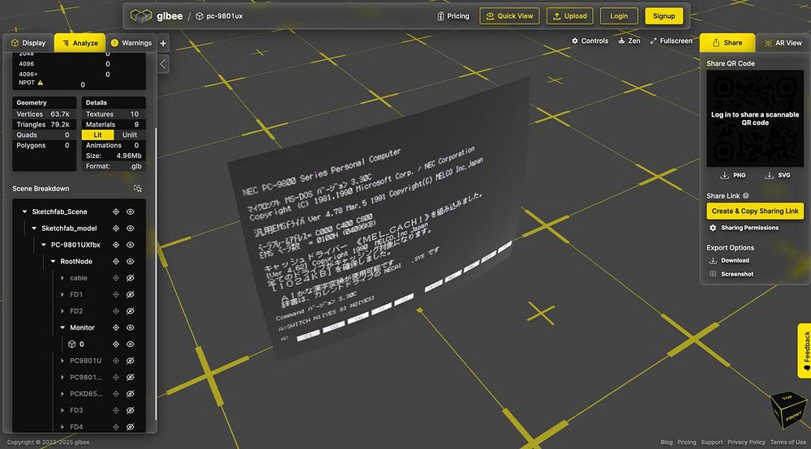Click the NPOT warning triangle icon
This screenshot has height=449, width=811.
click(x=41, y=83)
